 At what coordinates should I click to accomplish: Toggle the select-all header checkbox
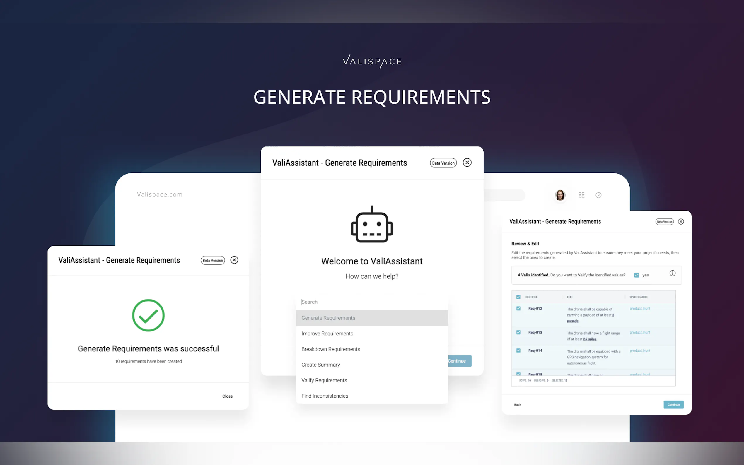(x=518, y=297)
